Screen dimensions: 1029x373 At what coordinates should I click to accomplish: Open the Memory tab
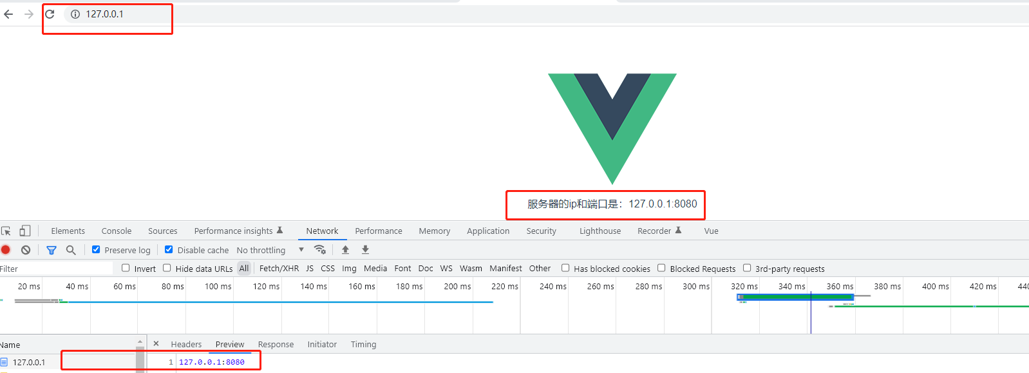pos(435,231)
